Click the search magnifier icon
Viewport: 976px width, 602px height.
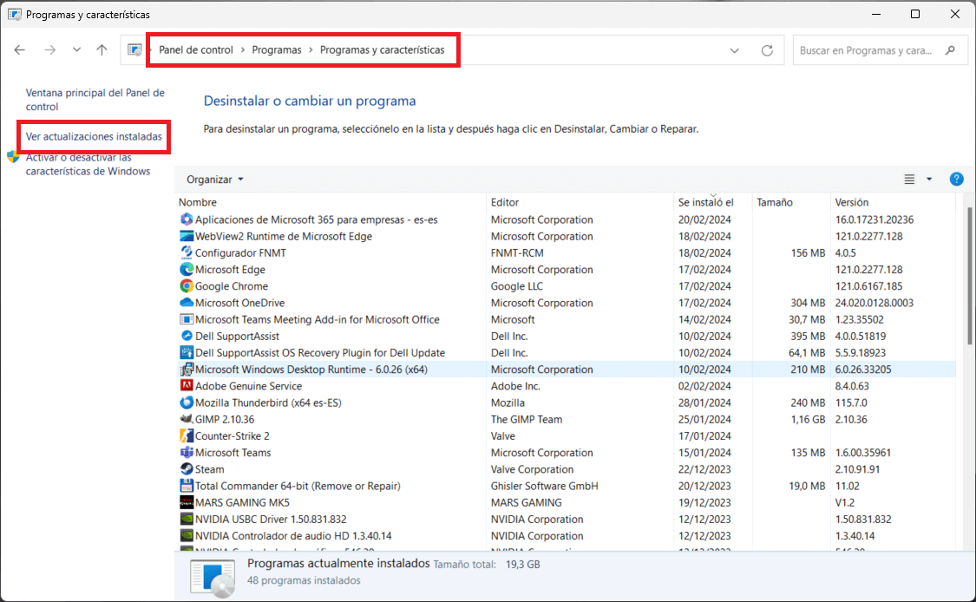[x=950, y=50]
